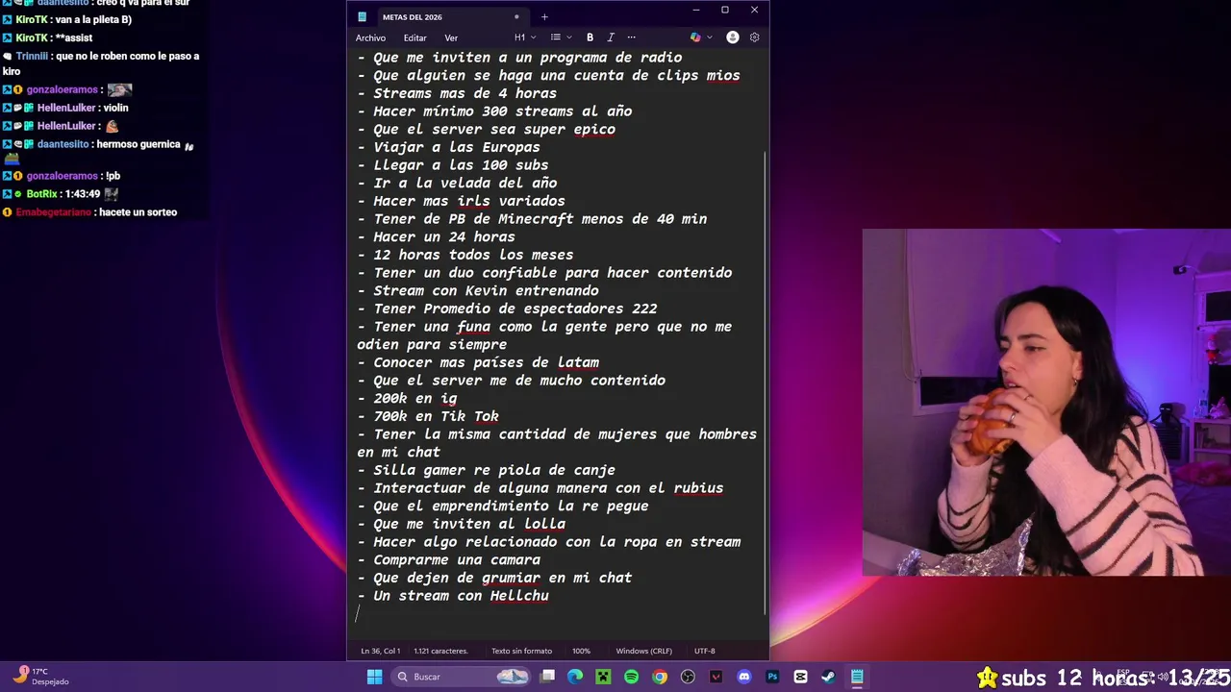Toggle bold formatting in Notepad

pos(590,37)
